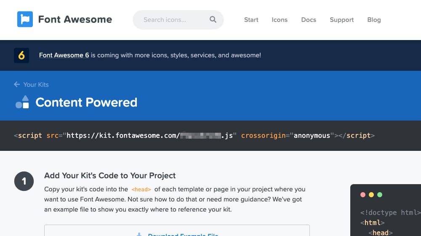This screenshot has width=421, height=236.
Task: Click the Add Your Kit's Code heading
Action: coord(110,175)
